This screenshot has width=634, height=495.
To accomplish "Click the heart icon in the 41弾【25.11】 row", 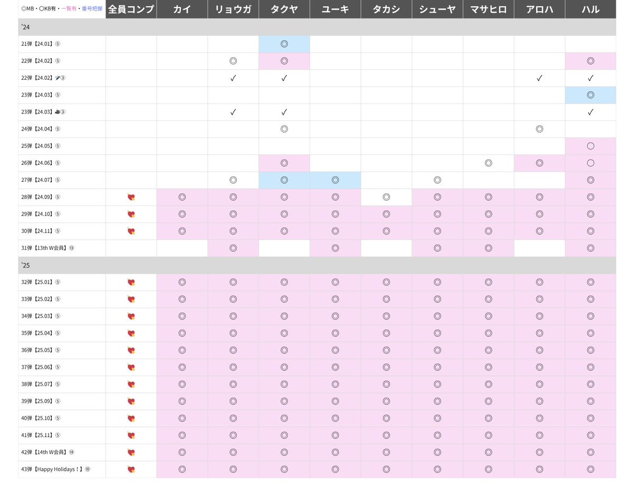I will 132,435.
